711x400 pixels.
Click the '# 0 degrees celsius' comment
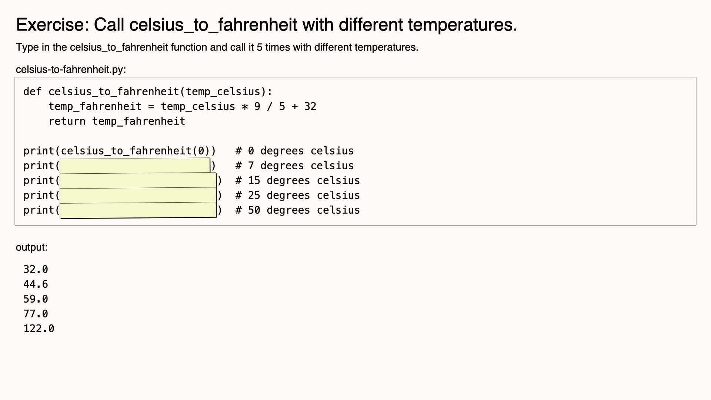pos(295,151)
